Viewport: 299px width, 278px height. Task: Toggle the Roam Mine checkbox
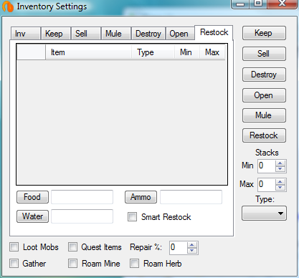(72, 264)
